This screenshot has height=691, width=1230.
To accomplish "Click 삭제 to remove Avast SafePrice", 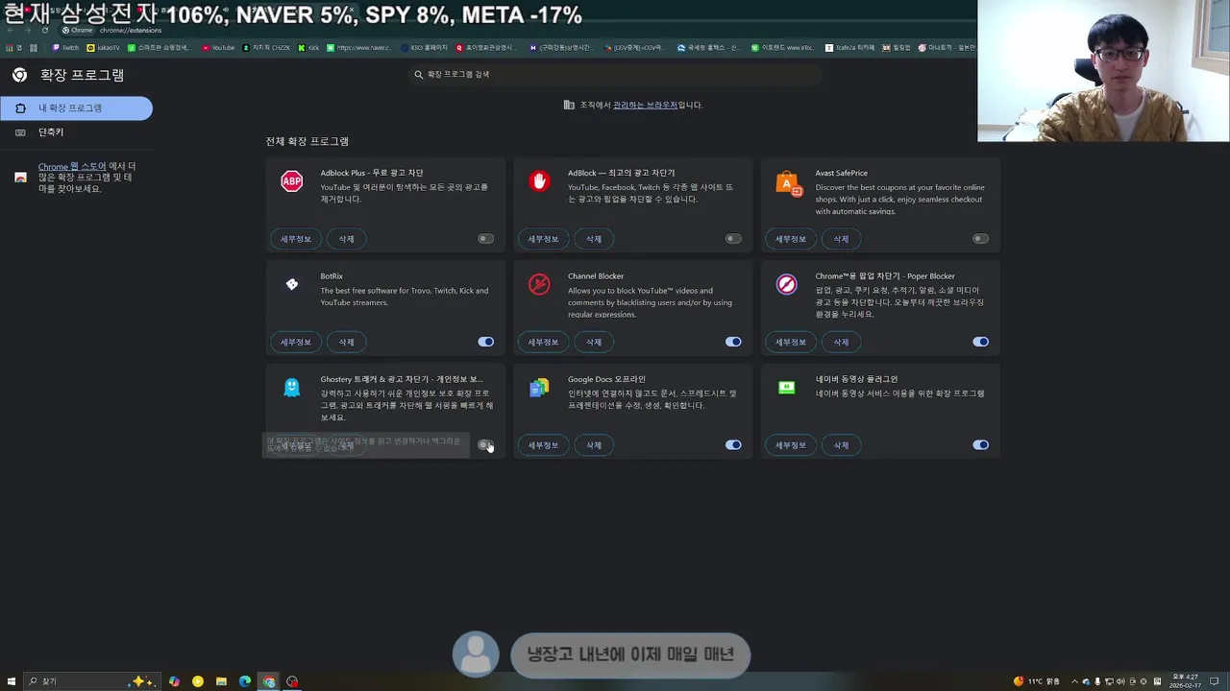I will click(841, 239).
